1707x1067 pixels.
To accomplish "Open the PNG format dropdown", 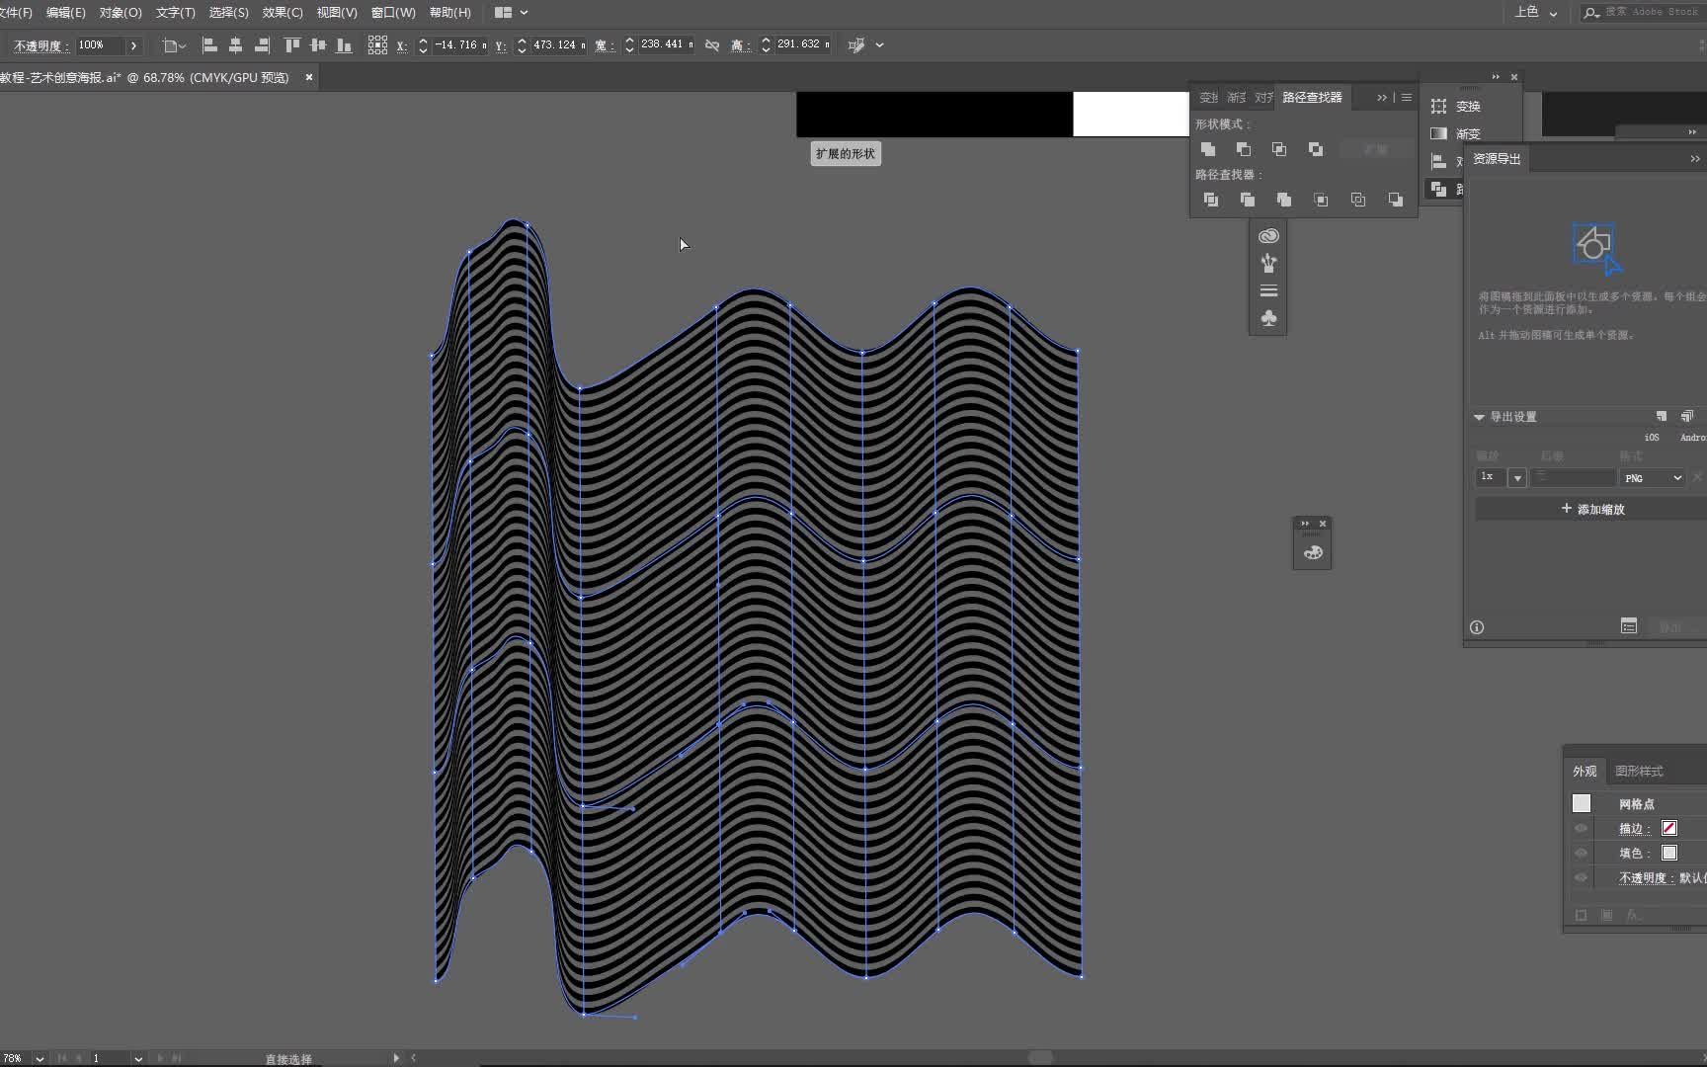I will click(x=1653, y=478).
